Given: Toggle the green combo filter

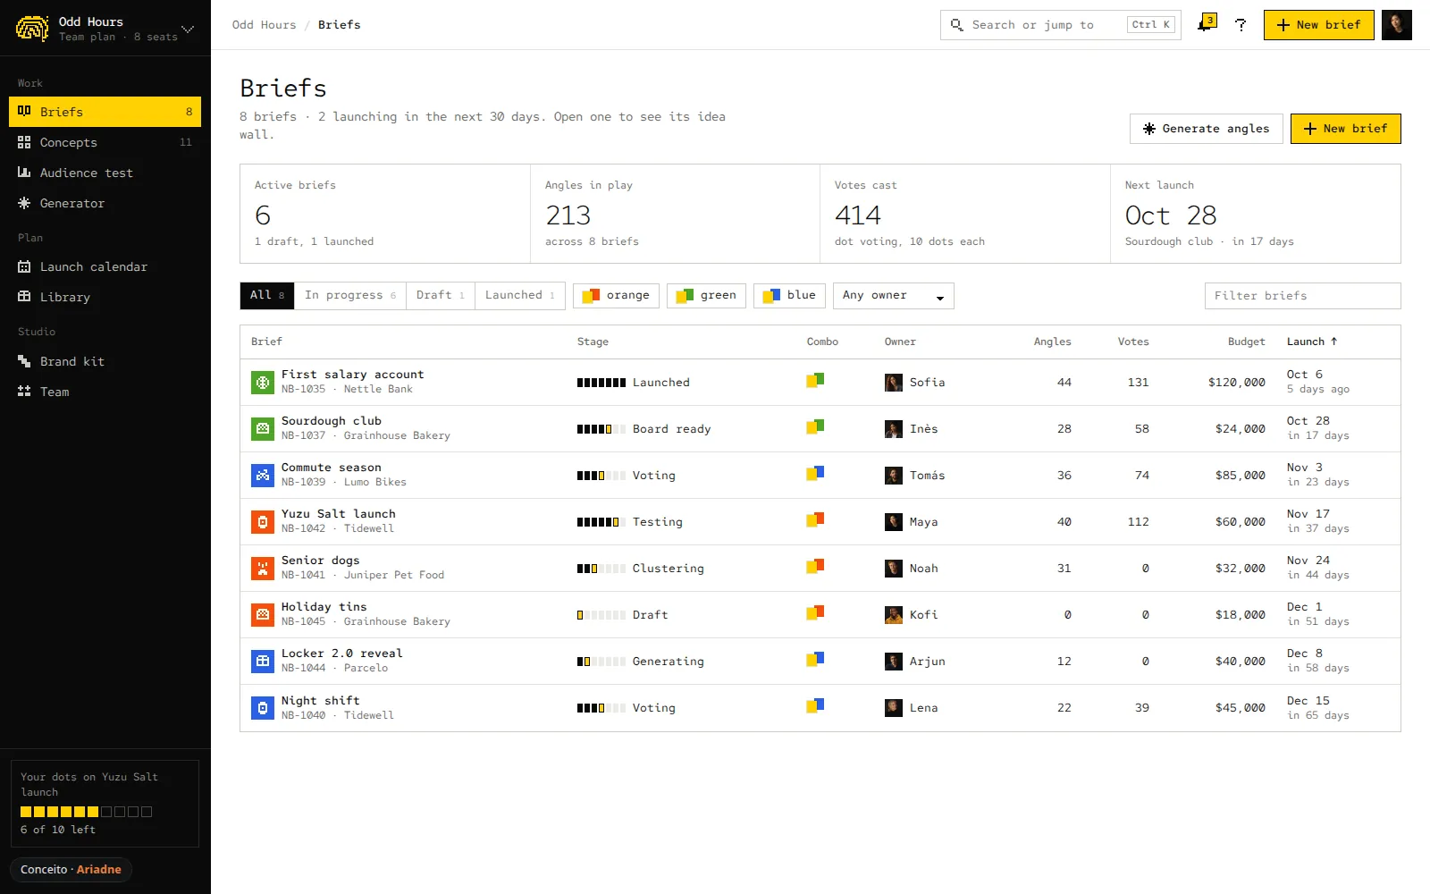Looking at the screenshot, I should [706, 295].
